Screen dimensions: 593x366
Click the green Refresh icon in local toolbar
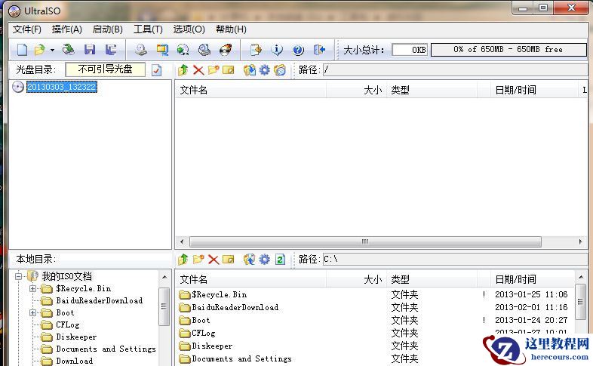280,260
